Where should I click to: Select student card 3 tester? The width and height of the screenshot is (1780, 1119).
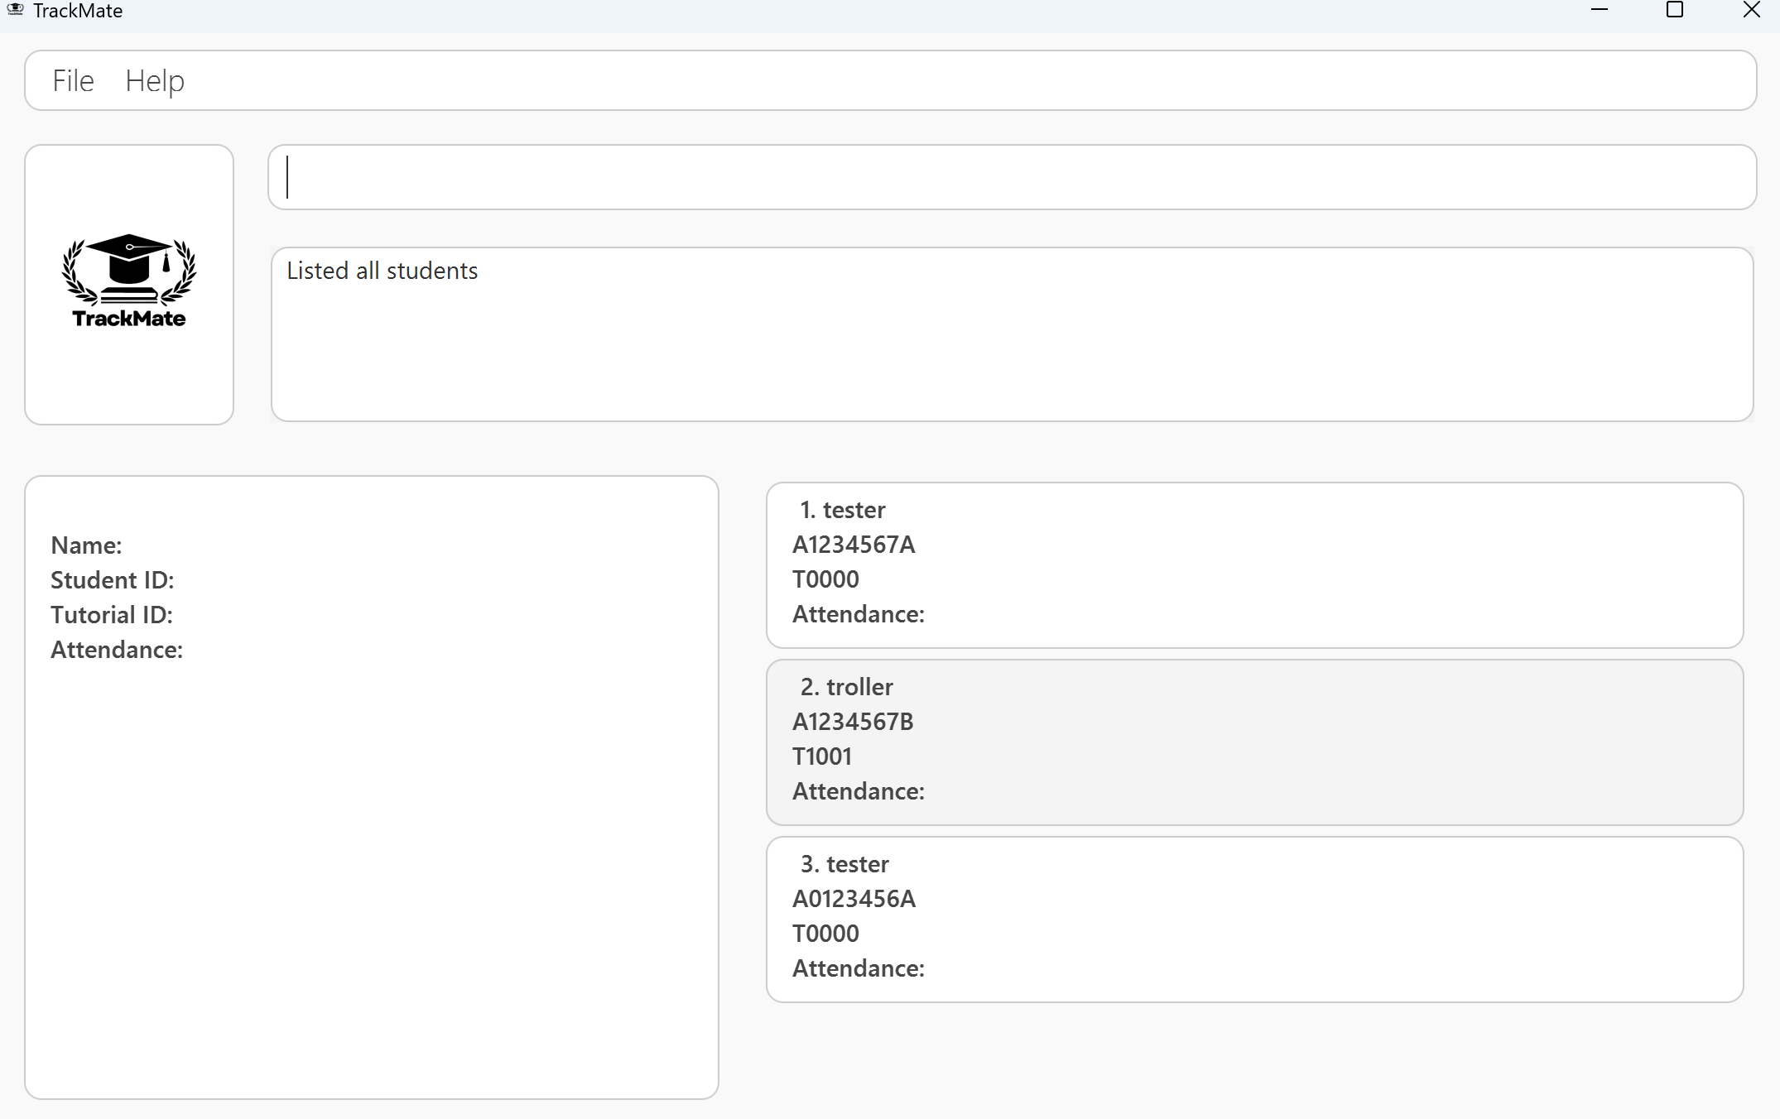tap(1254, 920)
